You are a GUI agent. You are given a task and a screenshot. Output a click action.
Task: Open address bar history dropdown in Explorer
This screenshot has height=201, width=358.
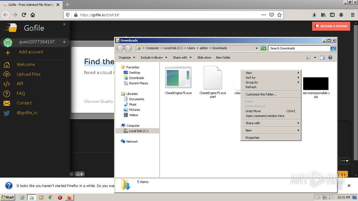click(256, 48)
